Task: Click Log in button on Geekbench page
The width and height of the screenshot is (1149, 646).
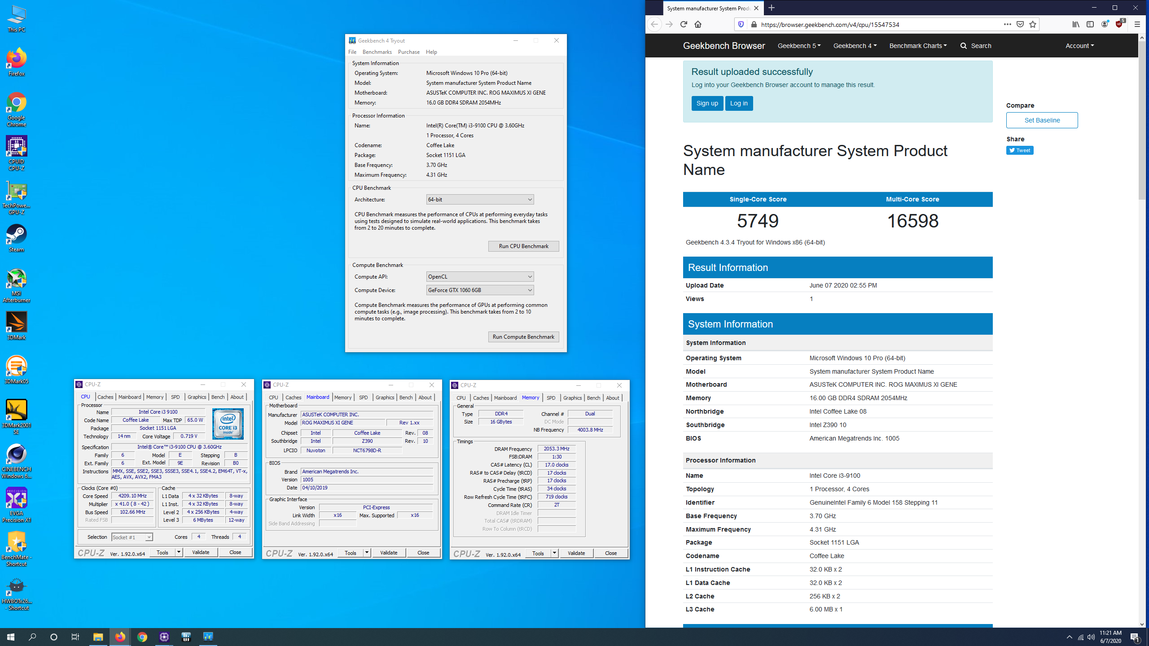Action: tap(739, 103)
